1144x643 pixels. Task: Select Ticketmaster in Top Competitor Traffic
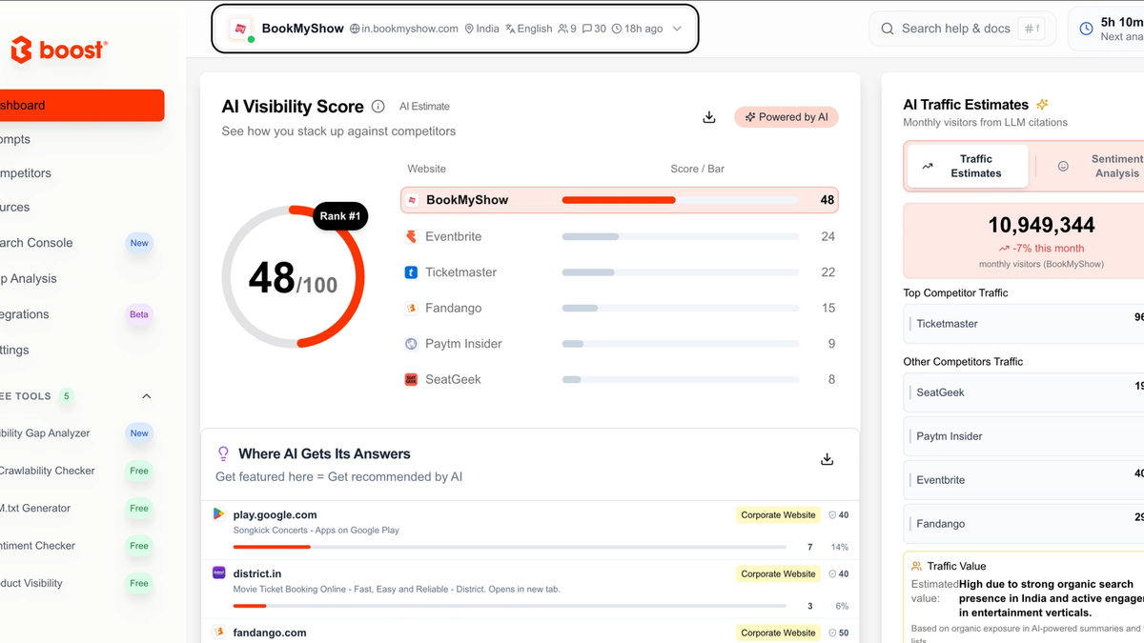[1024, 324]
